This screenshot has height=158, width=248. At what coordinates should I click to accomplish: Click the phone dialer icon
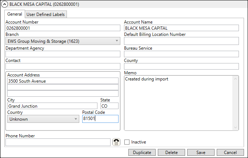tap(116, 142)
